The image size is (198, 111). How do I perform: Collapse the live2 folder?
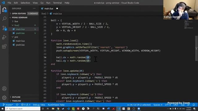click(x=17, y=25)
